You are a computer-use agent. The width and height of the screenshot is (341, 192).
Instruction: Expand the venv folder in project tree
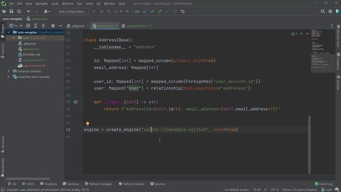(x=14, y=38)
